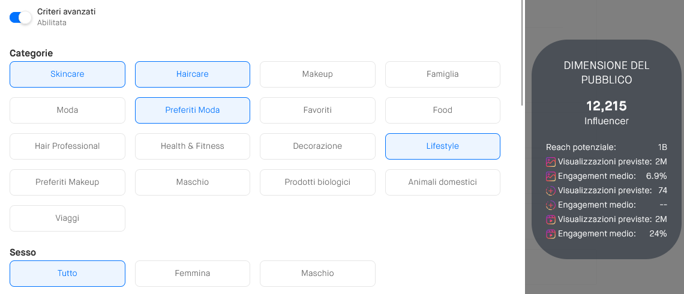
Task: Enable the Health & Fitness category
Action: click(x=193, y=146)
